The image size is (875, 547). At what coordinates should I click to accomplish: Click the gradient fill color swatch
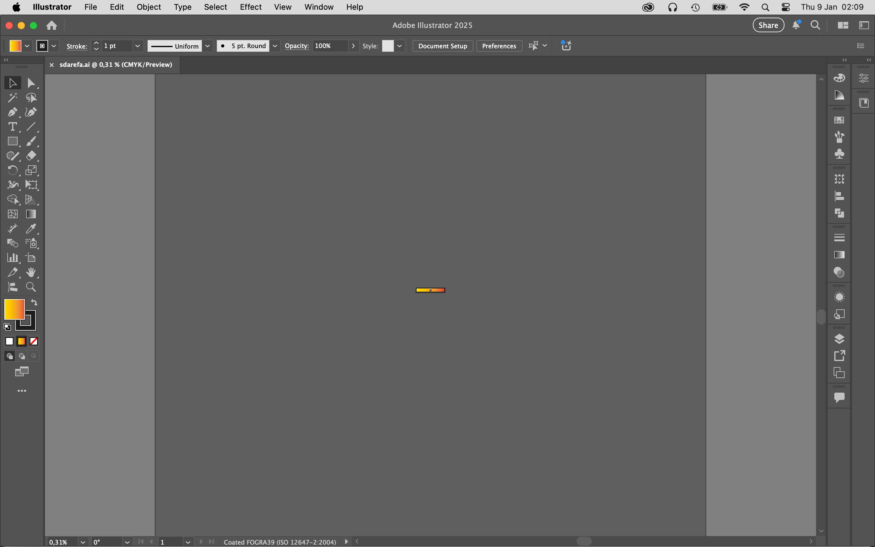pyautogui.click(x=15, y=309)
